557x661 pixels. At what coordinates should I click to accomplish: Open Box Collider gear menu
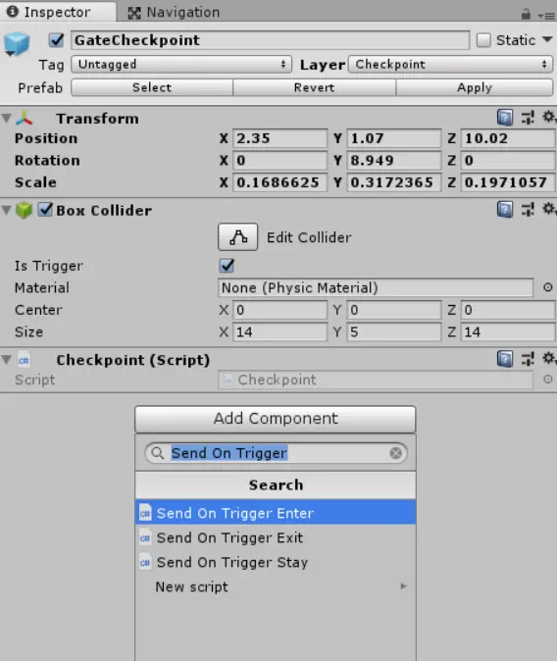(x=548, y=208)
